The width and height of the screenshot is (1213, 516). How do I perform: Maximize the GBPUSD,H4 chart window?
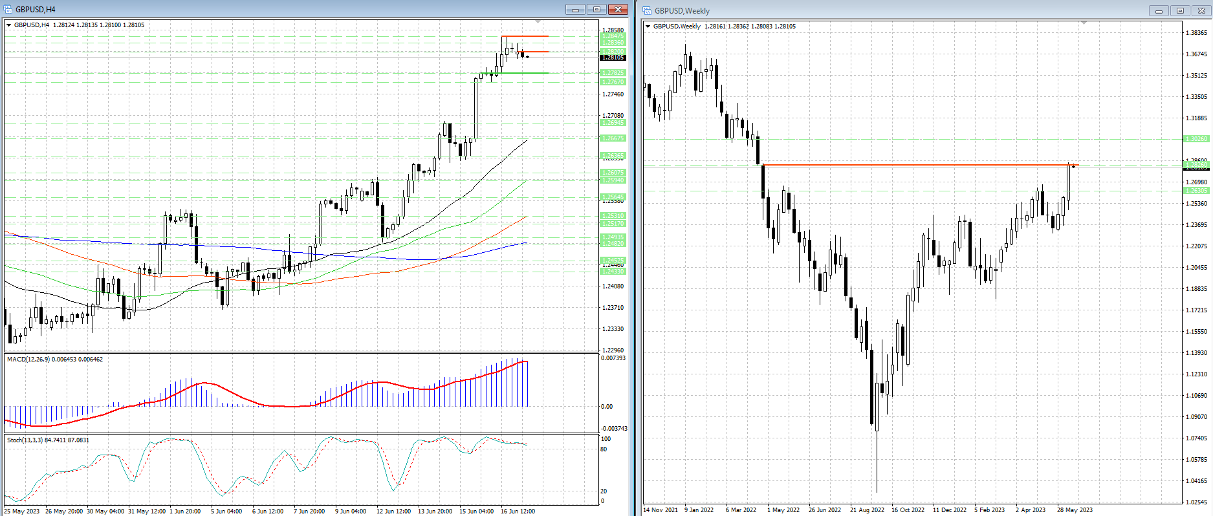[x=596, y=10]
